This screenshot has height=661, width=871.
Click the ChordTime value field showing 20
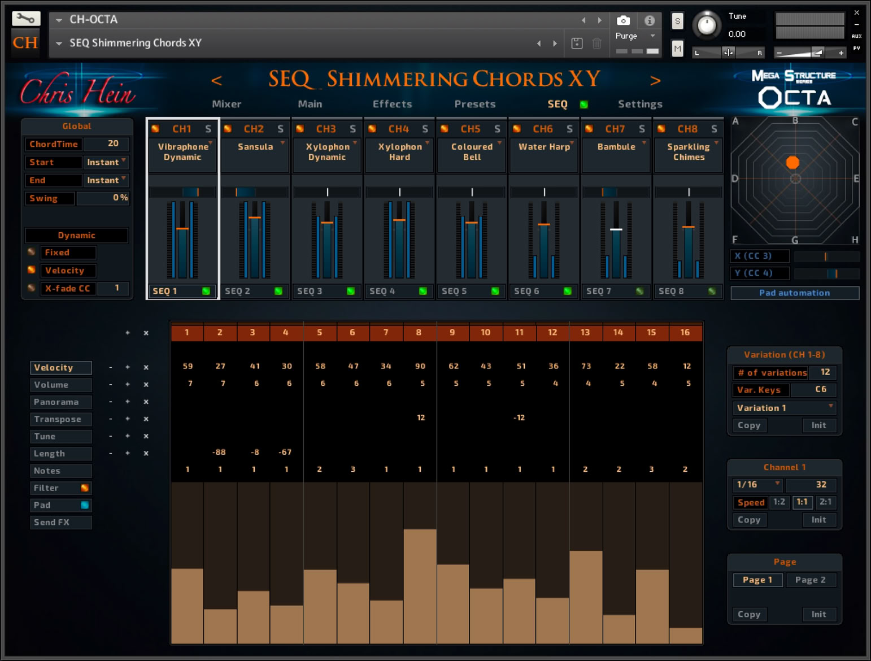[106, 144]
